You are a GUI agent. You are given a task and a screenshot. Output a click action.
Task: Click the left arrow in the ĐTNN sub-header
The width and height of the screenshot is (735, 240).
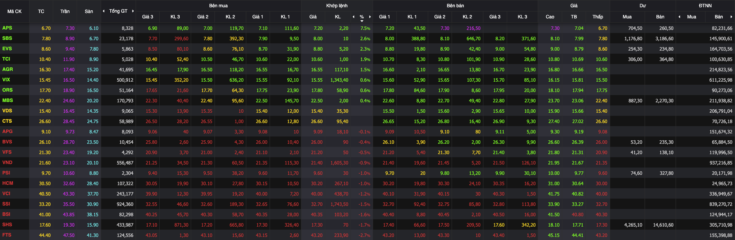(679, 17)
